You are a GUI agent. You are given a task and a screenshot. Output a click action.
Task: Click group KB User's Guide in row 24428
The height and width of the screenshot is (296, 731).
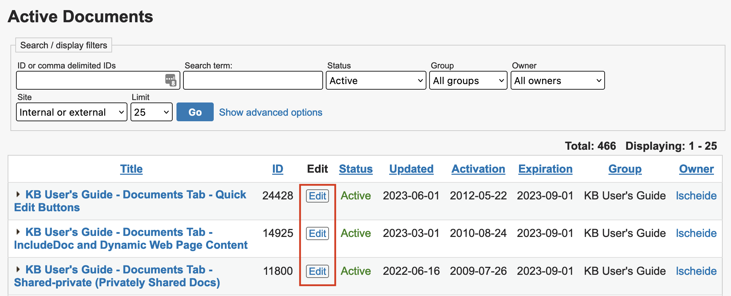tap(625, 196)
